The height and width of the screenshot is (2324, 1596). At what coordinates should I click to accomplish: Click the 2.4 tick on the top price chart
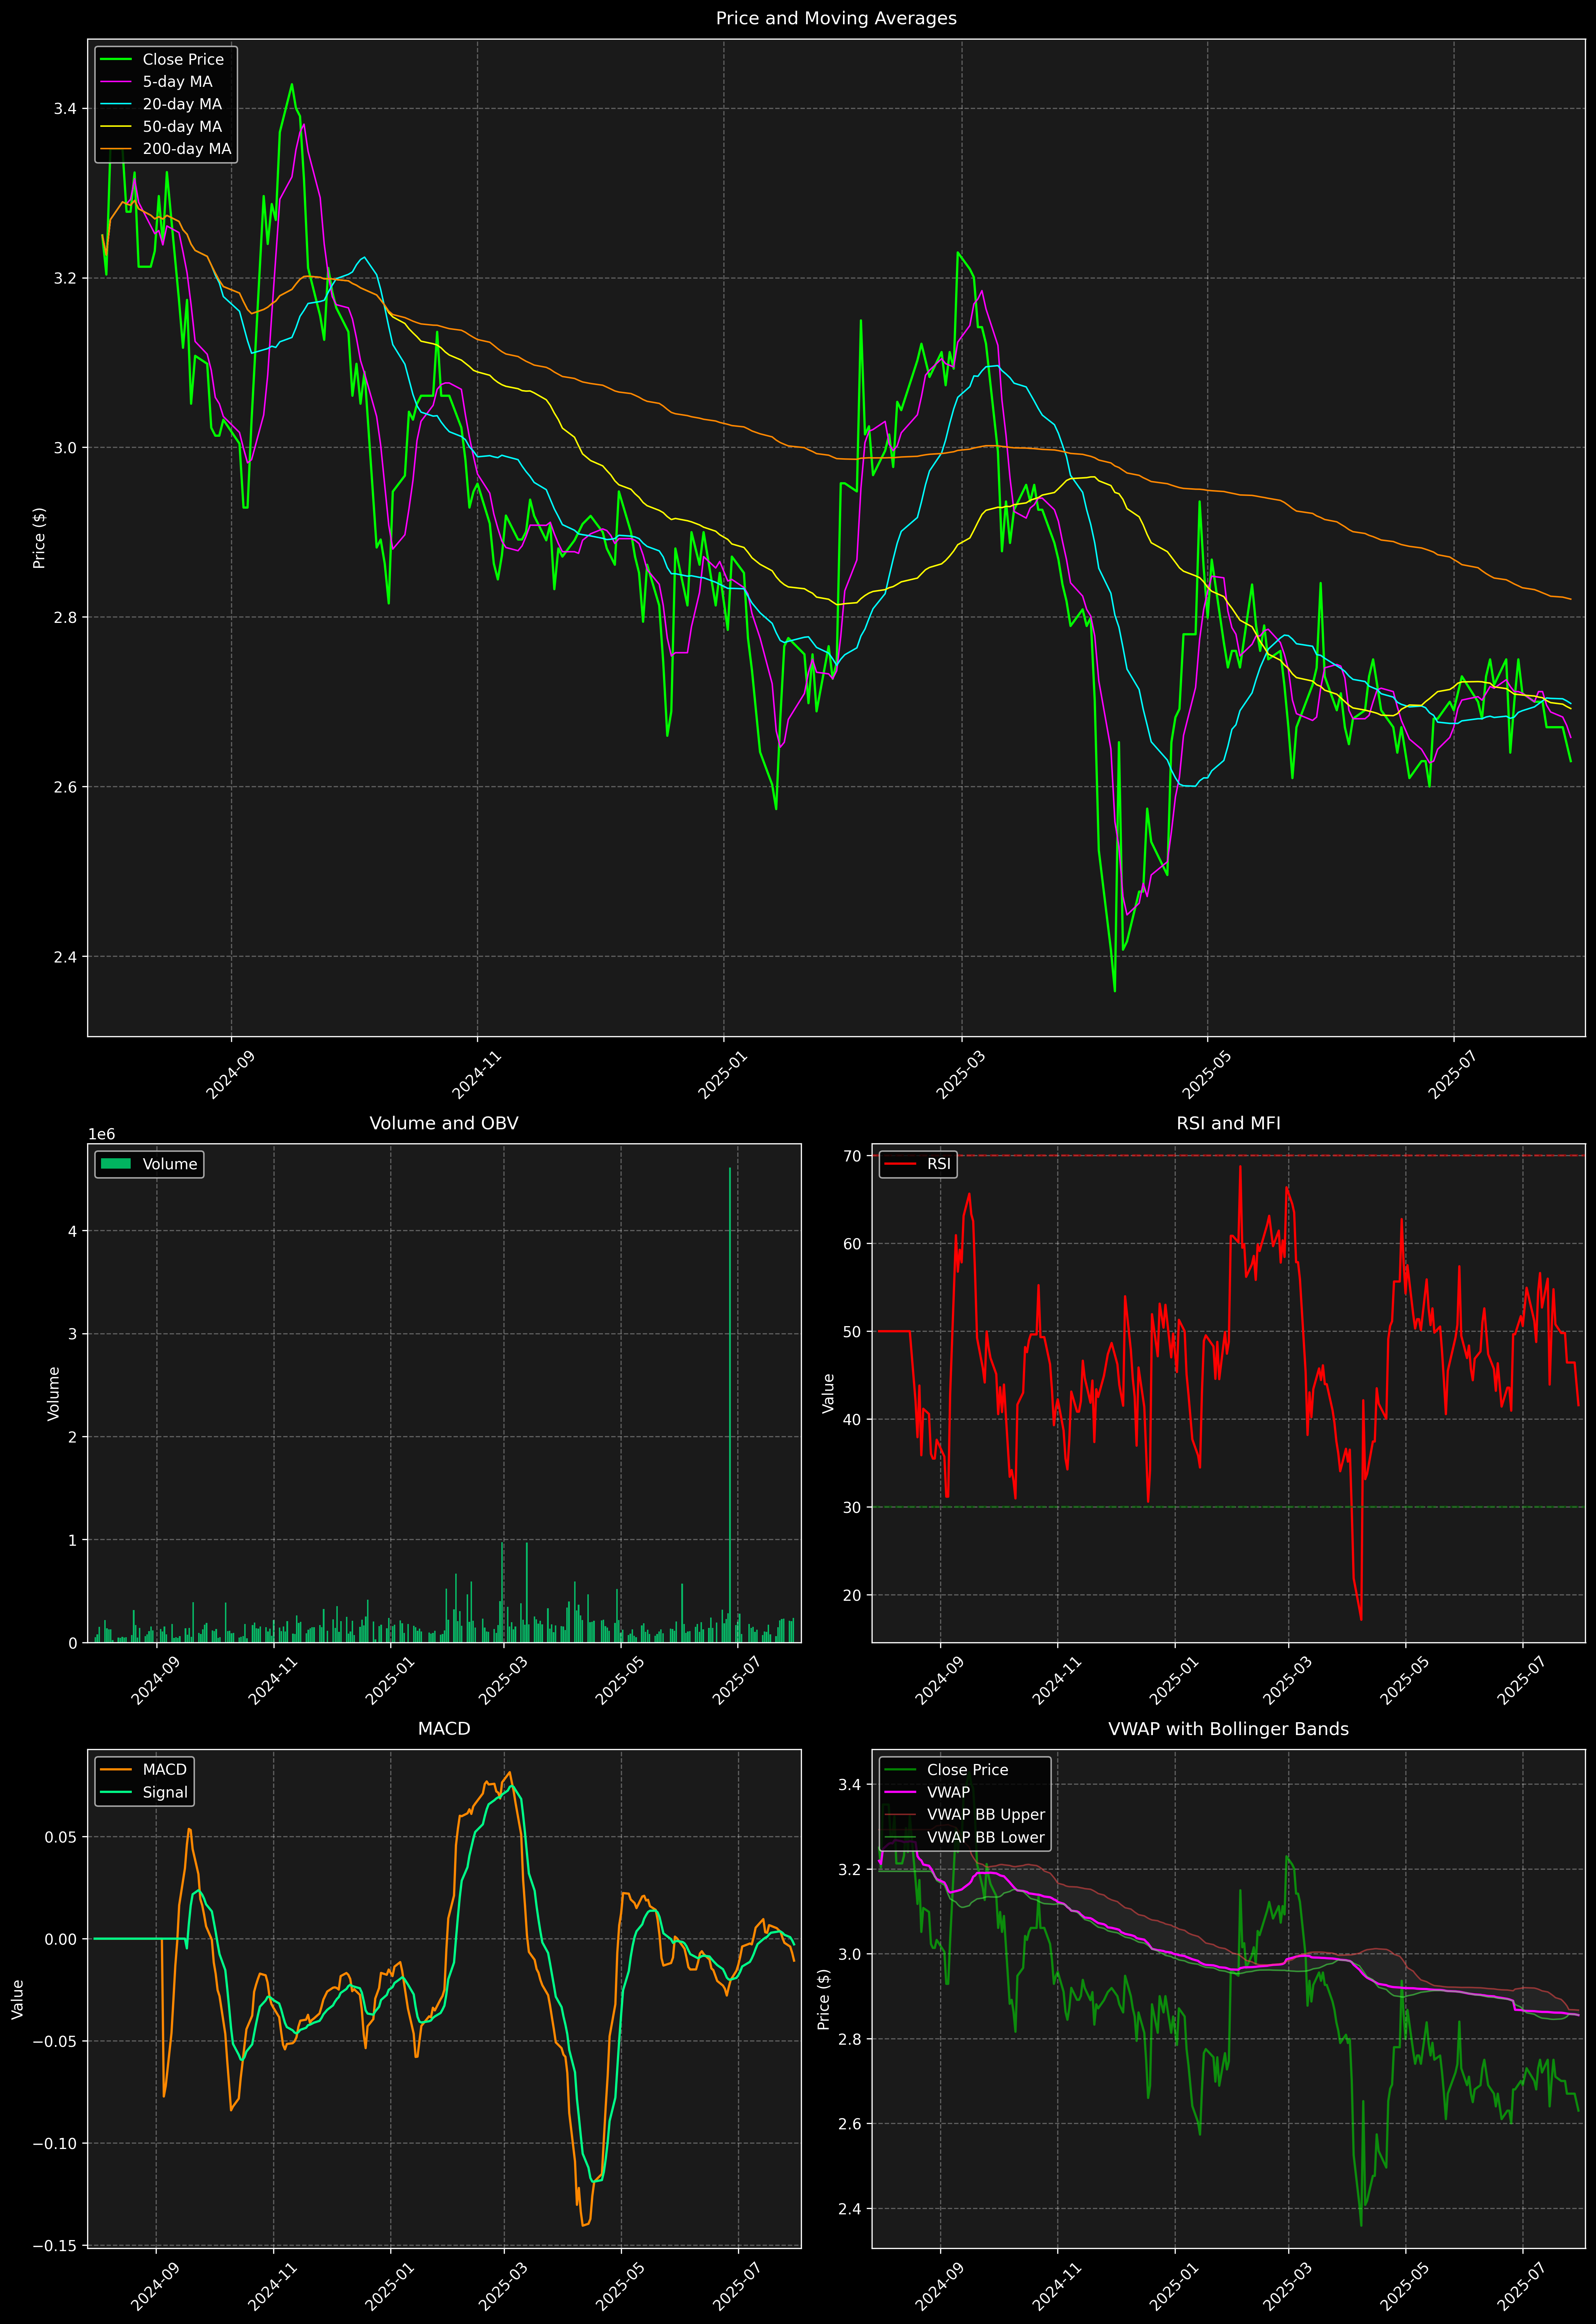coord(65,957)
